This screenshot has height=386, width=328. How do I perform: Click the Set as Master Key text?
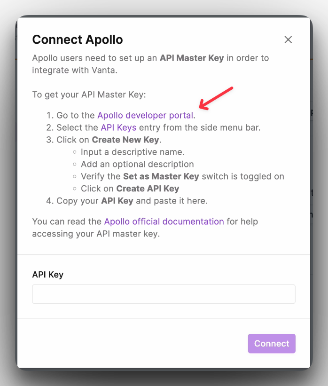[x=161, y=176]
